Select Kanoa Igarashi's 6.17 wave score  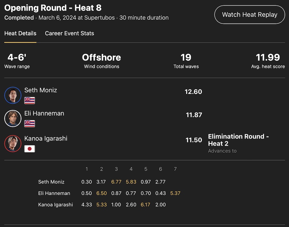[x=145, y=205]
